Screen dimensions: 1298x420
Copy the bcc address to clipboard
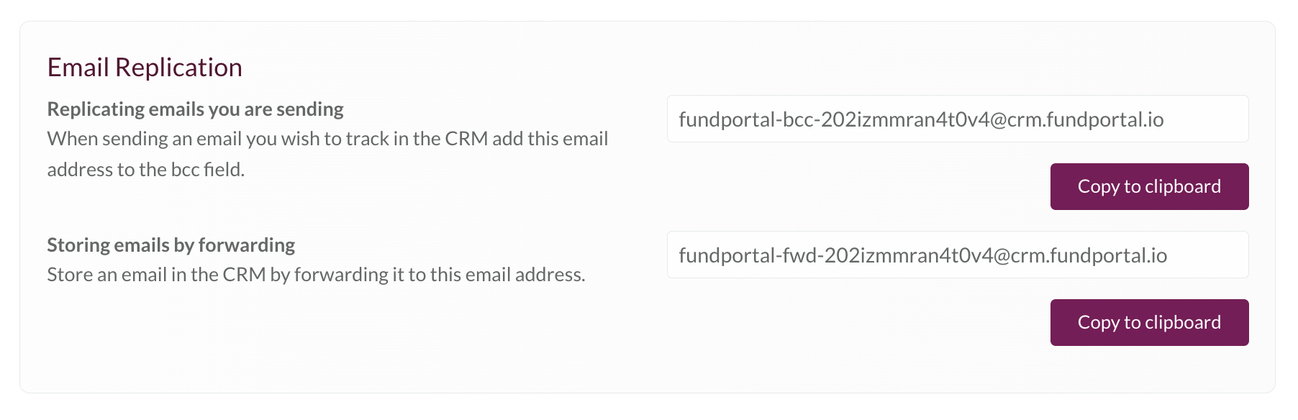click(x=1149, y=186)
